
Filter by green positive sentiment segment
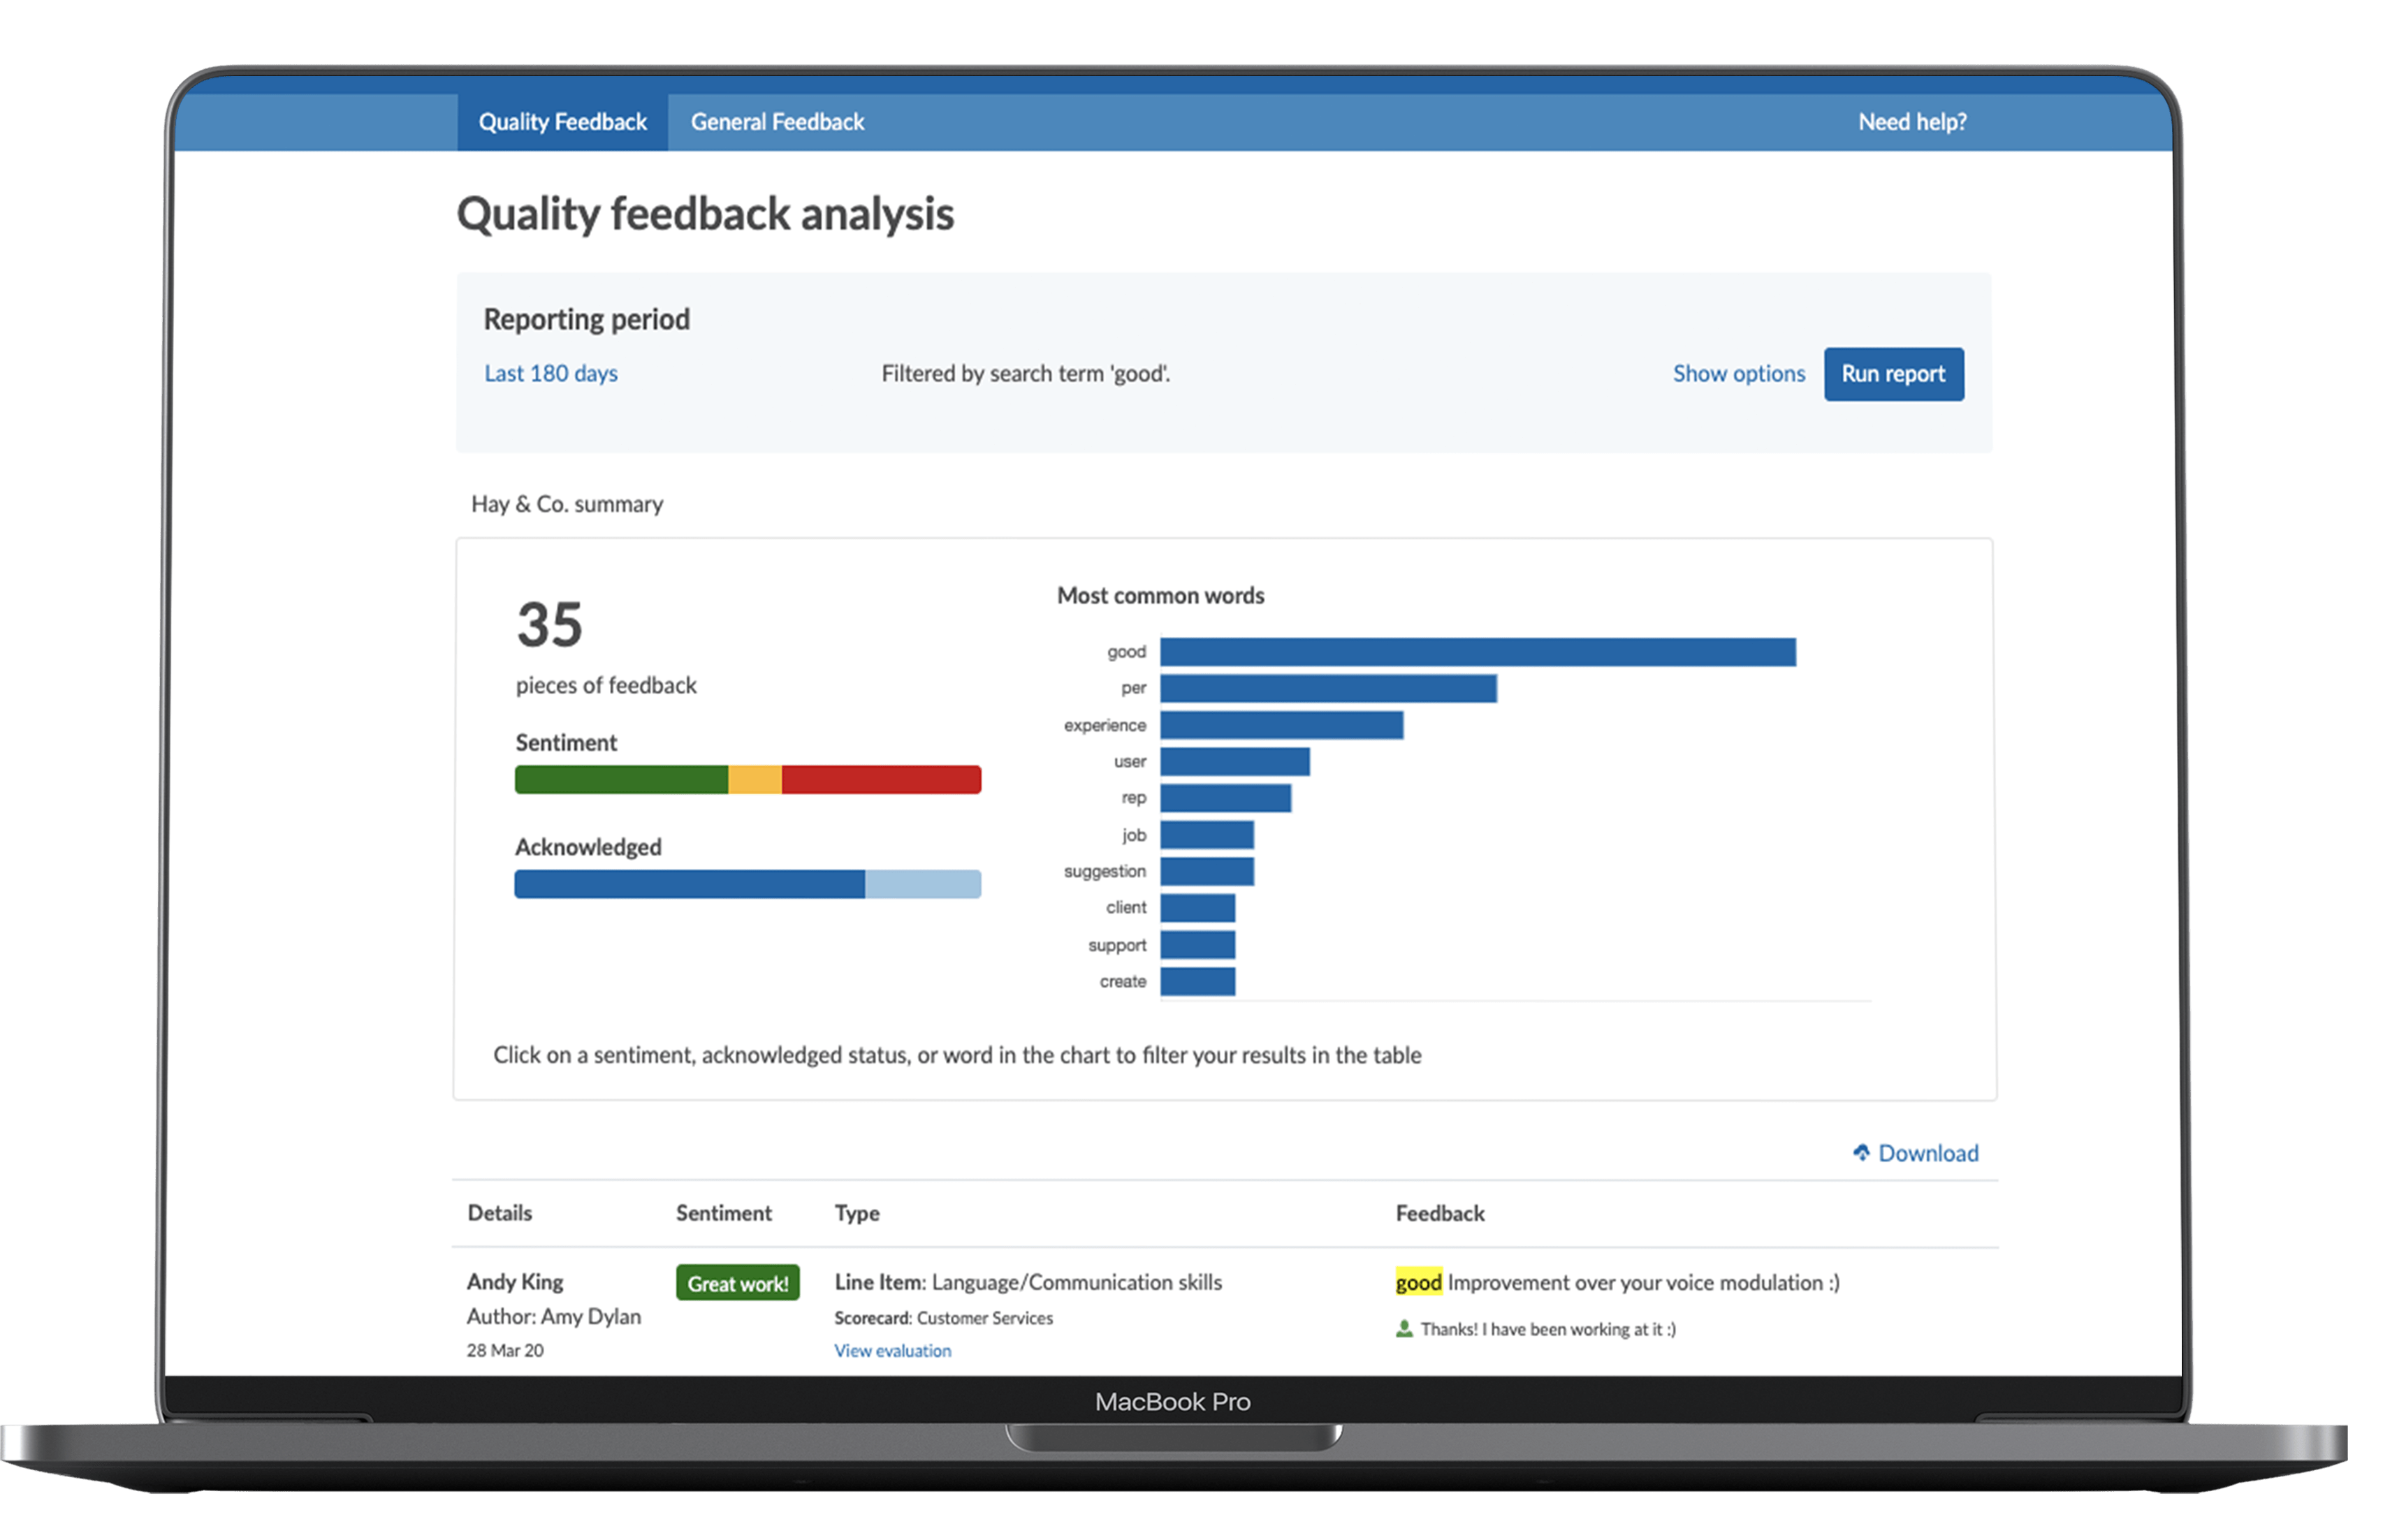[621, 780]
